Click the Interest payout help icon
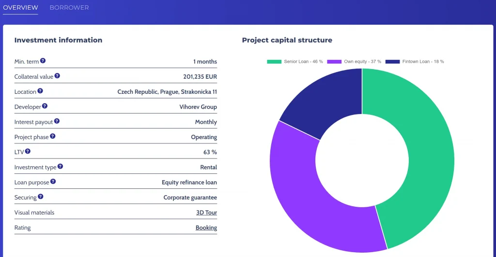The image size is (496, 257). click(x=57, y=121)
